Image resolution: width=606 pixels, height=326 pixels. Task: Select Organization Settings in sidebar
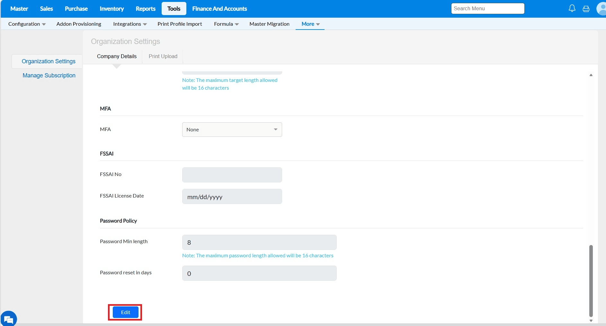pos(49,61)
